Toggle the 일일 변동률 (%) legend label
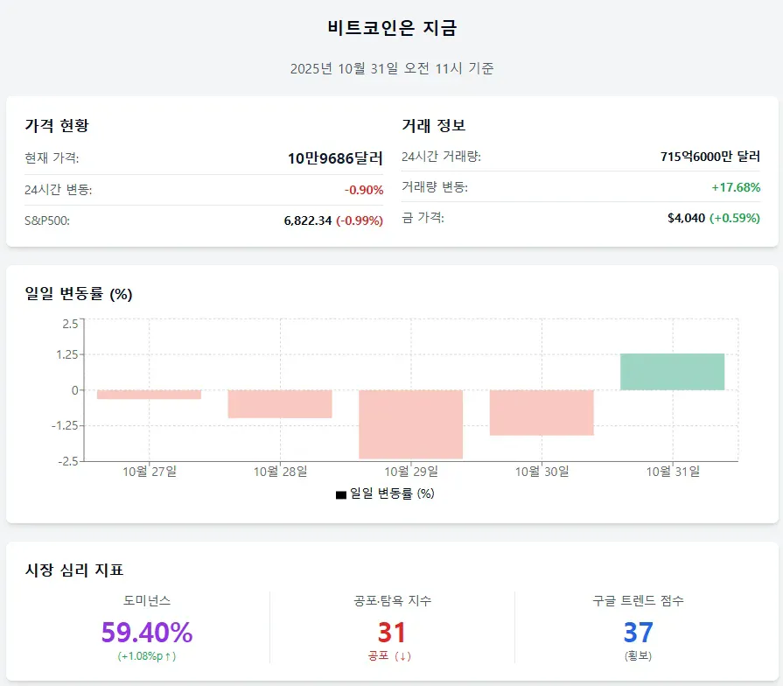 coord(392,493)
